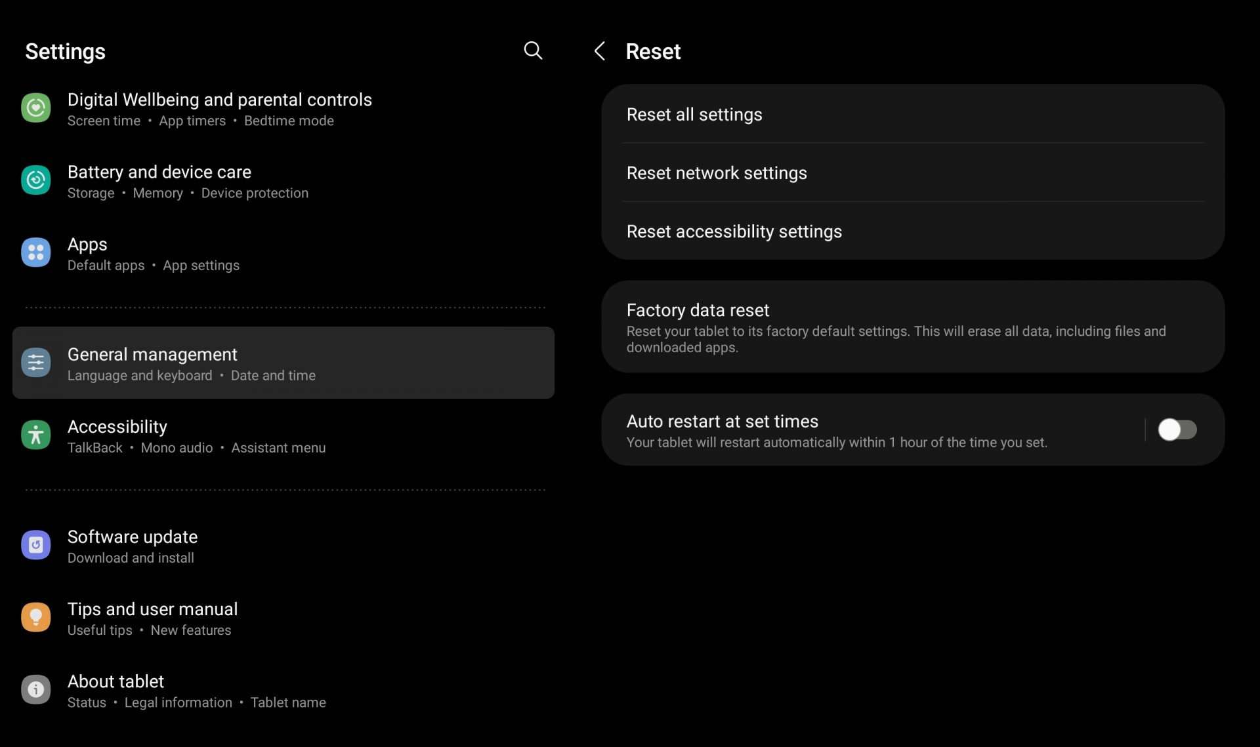The width and height of the screenshot is (1260, 747).
Task: Go to Software update label
Action: [x=133, y=537]
